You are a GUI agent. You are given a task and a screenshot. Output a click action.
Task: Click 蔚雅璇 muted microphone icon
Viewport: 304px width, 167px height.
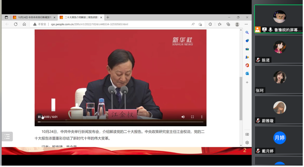(259, 121)
